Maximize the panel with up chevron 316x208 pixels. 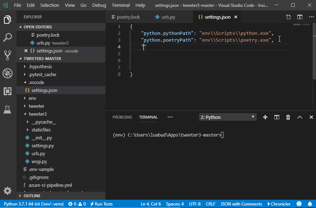pyautogui.click(x=299, y=117)
